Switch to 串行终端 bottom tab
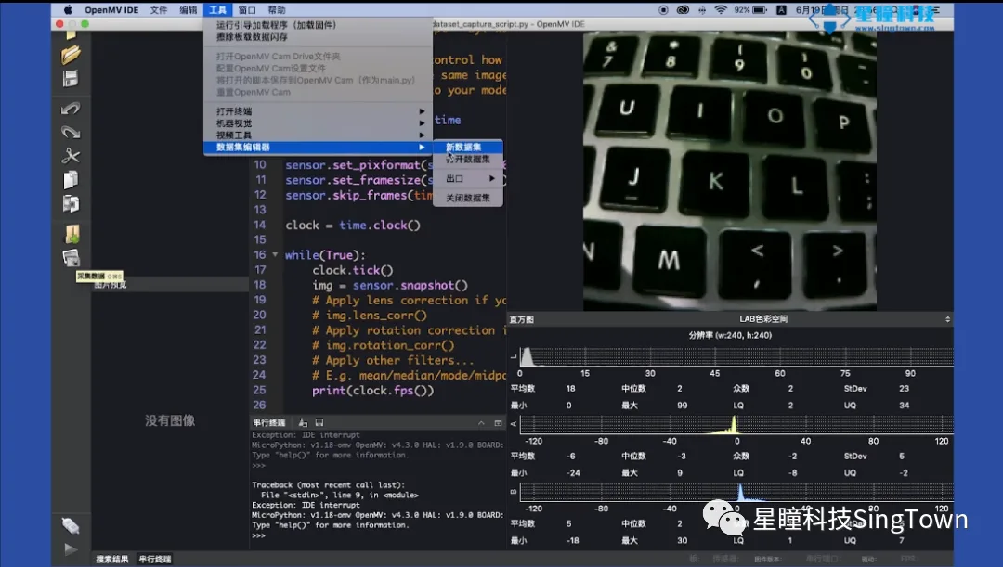This screenshot has width=1003, height=567. pyautogui.click(x=155, y=560)
